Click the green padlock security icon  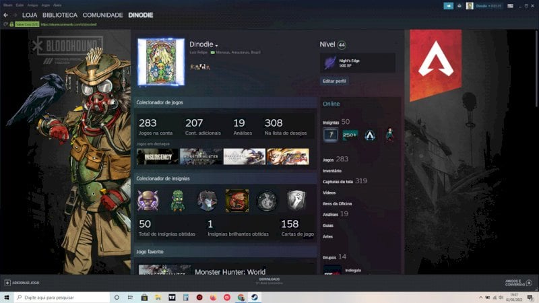click(11, 24)
